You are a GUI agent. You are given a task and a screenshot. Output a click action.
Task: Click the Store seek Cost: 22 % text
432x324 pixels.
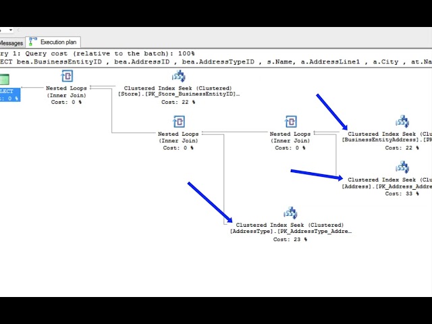[x=178, y=102]
